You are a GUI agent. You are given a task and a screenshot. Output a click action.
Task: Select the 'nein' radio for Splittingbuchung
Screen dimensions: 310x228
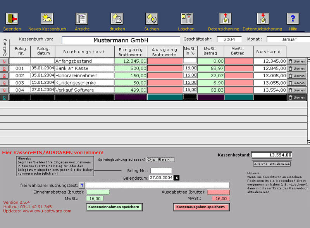point(160,160)
